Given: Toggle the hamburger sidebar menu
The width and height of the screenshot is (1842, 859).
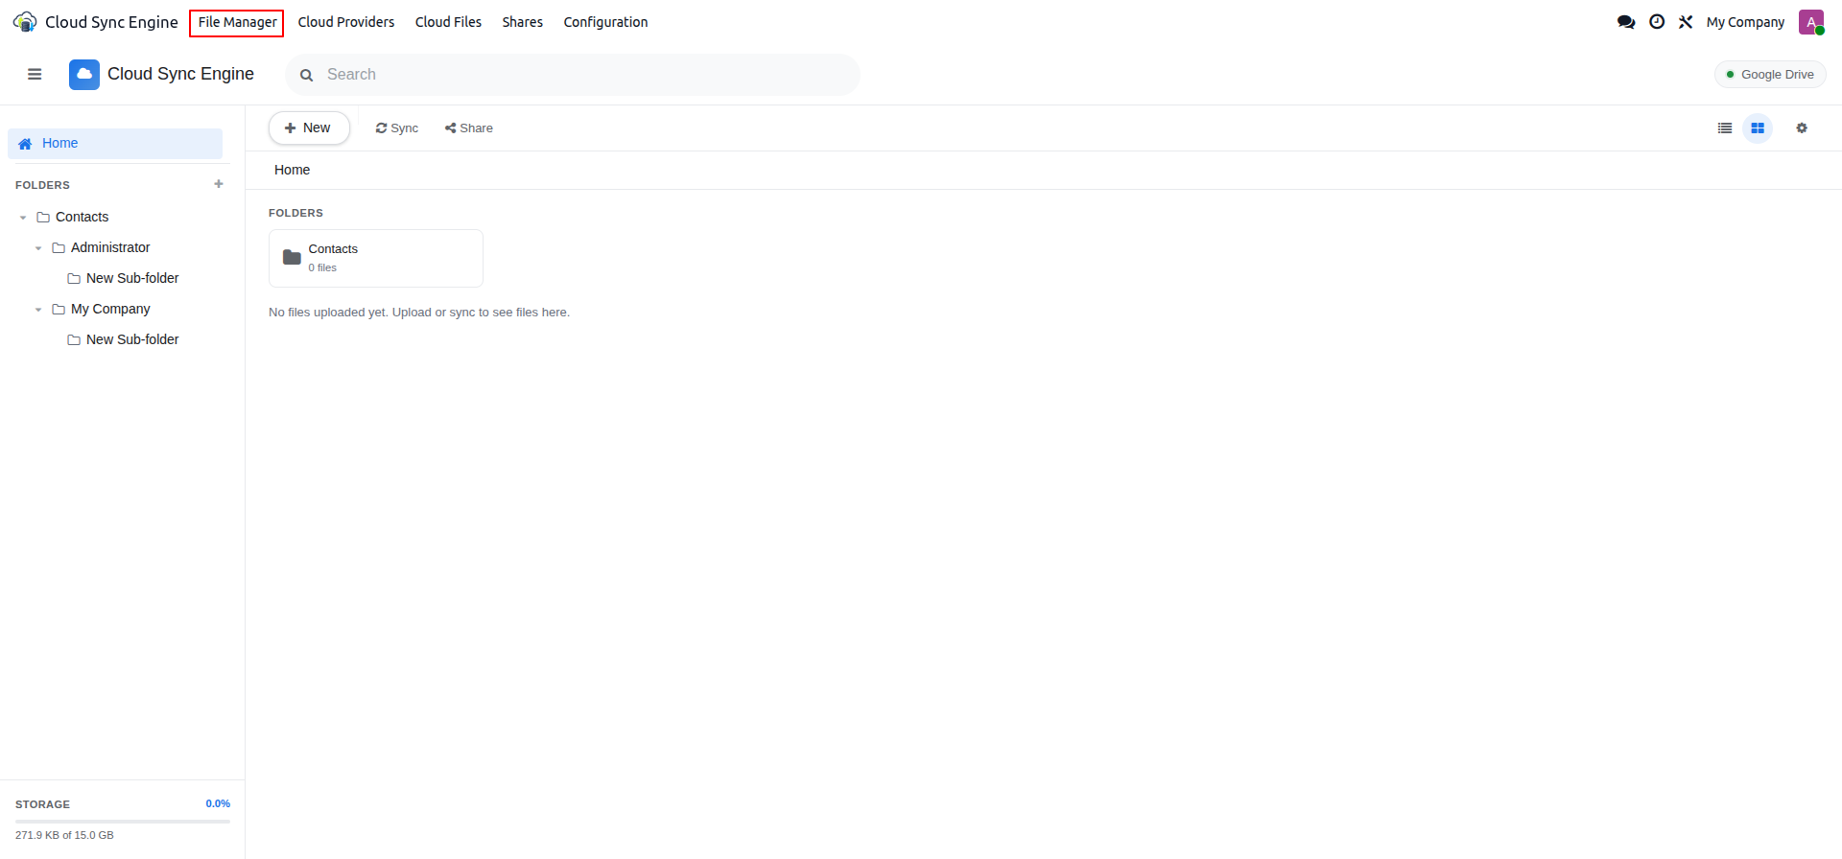Looking at the screenshot, I should pyautogui.click(x=35, y=74).
